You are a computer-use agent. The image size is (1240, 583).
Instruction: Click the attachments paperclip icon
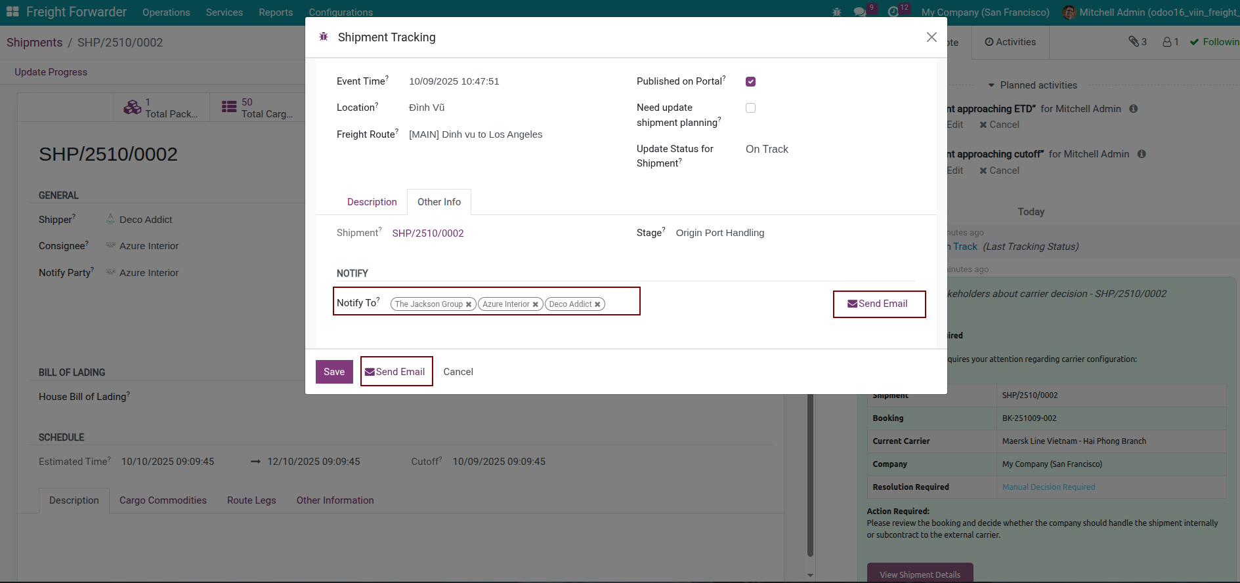pos(1137,42)
